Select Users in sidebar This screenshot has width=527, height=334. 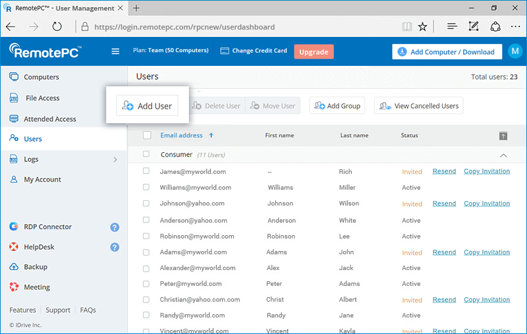pos(64,138)
